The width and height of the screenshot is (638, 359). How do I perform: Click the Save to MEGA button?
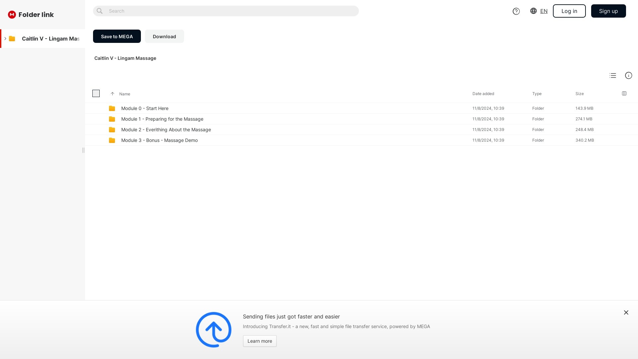click(x=117, y=36)
